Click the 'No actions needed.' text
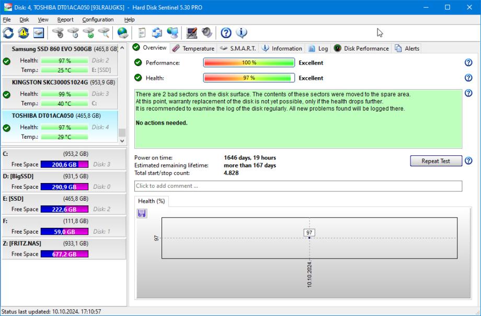The width and height of the screenshot is (481, 316). coord(162,123)
